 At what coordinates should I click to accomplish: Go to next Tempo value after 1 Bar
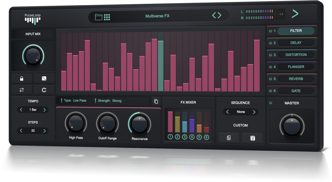coord(44,110)
